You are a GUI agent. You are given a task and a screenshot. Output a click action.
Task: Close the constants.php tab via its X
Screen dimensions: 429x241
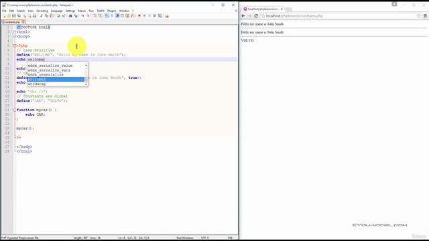tap(23, 22)
